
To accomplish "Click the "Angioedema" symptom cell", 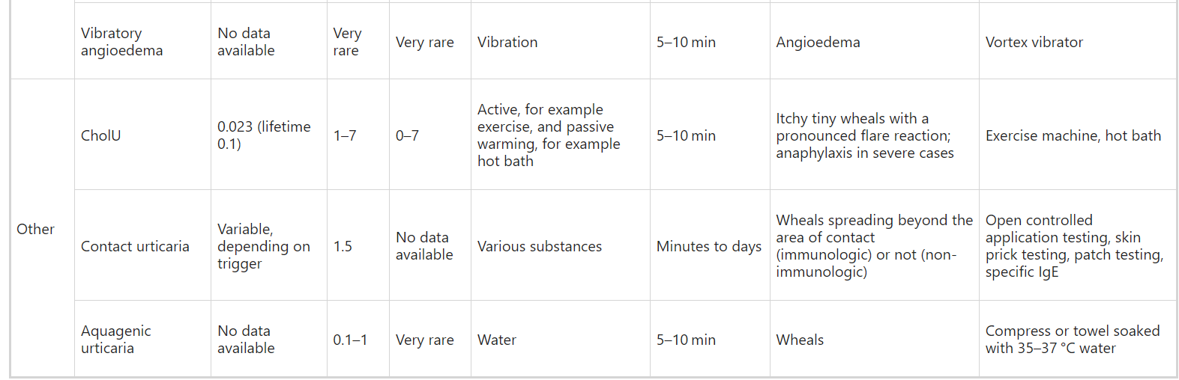I will [818, 42].
